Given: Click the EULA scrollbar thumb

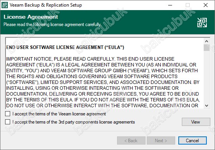Looking at the screenshot, I should pos(206,47).
